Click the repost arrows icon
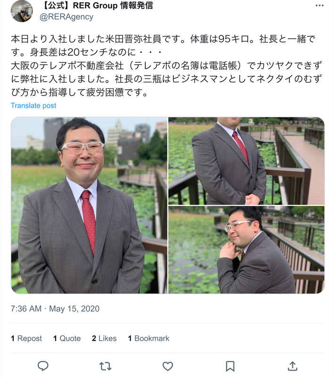Viewport: 334px width, 378px height. tap(105, 366)
